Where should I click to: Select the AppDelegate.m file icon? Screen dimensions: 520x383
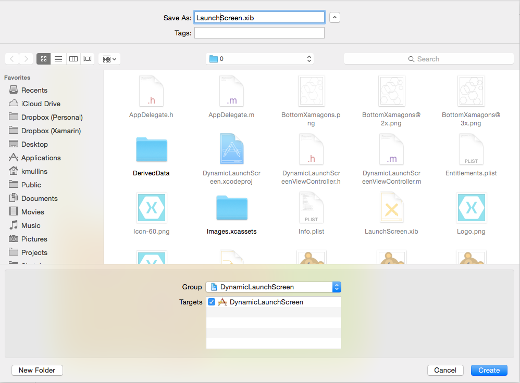(x=231, y=91)
